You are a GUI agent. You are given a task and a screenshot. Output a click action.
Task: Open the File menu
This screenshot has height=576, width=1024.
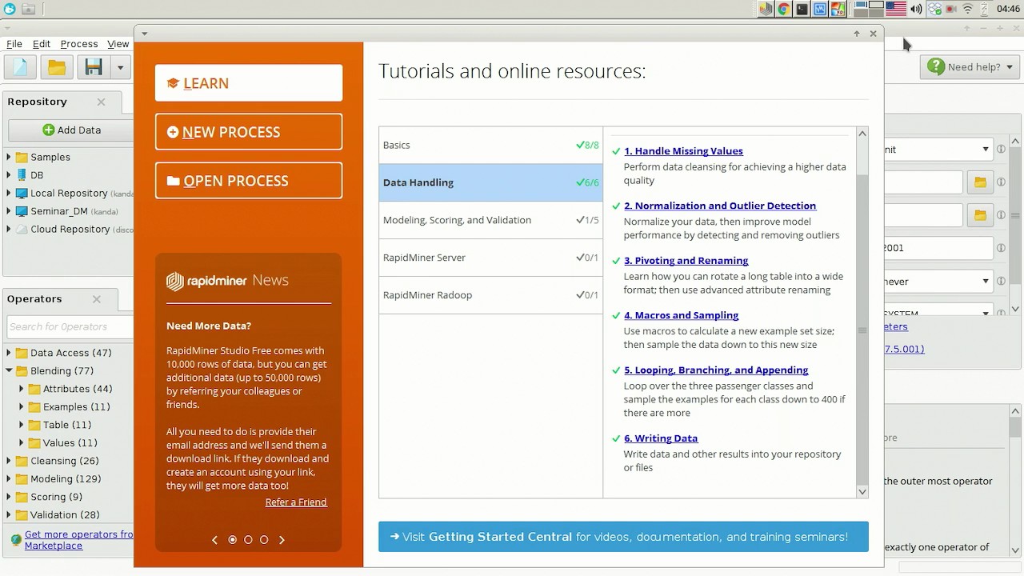(x=14, y=44)
